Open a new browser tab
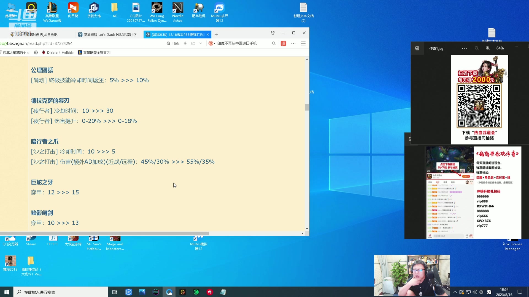 point(216,34)
